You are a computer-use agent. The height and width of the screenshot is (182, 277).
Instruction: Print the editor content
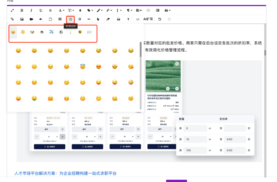pos(118,19)
